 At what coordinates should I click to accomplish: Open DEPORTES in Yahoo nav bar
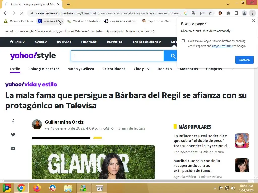point(115,42)
